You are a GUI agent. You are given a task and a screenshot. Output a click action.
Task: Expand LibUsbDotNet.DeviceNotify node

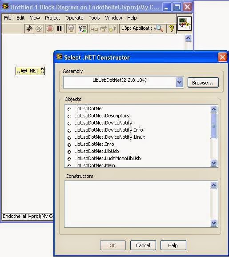click(69, 123)
